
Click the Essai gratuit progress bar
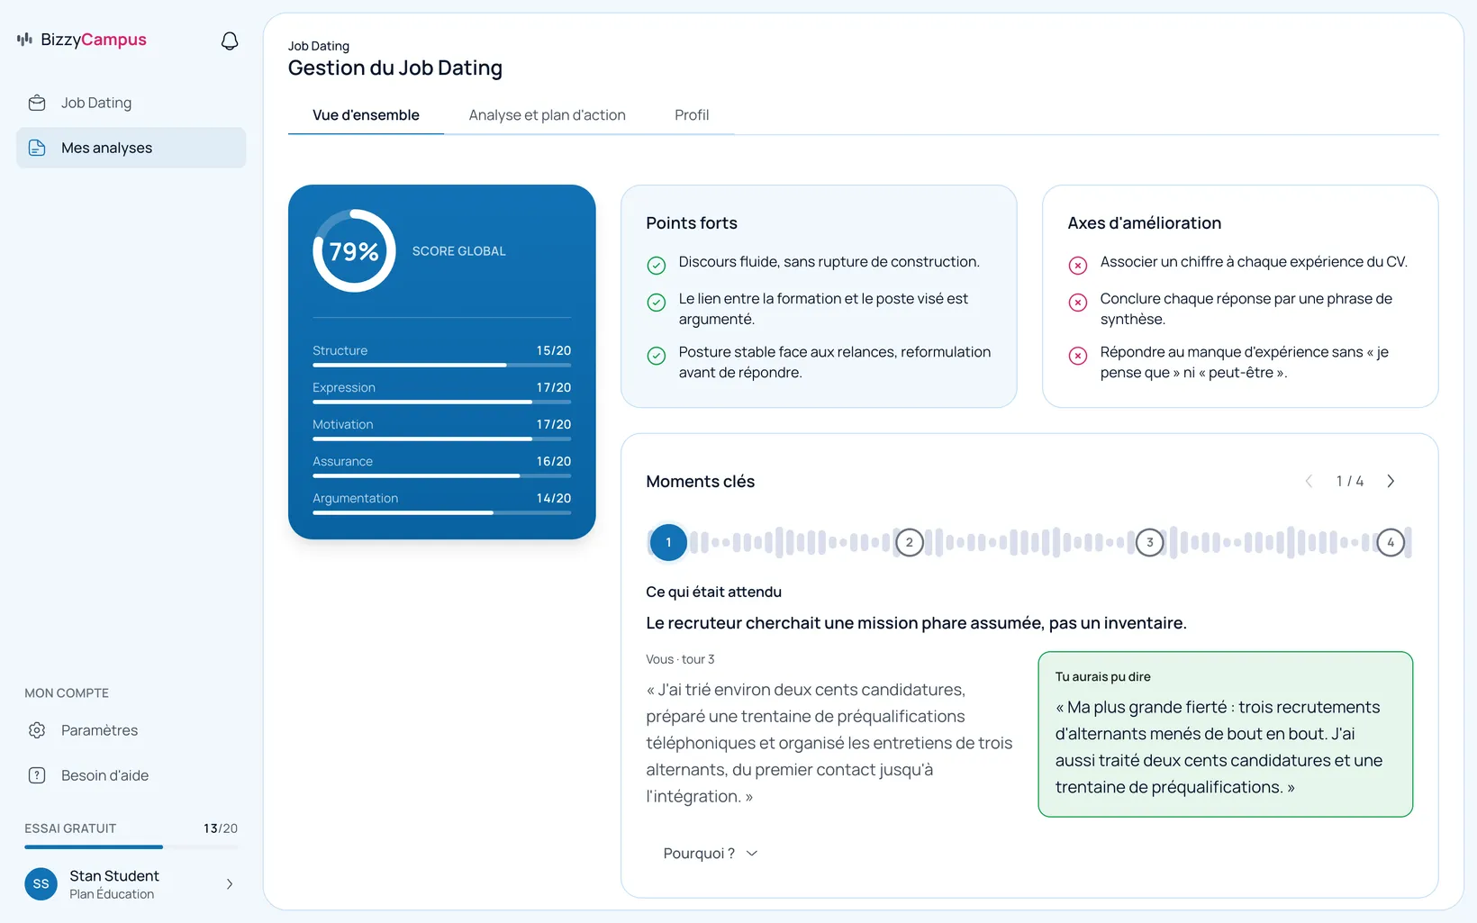(x=131, y=846)
